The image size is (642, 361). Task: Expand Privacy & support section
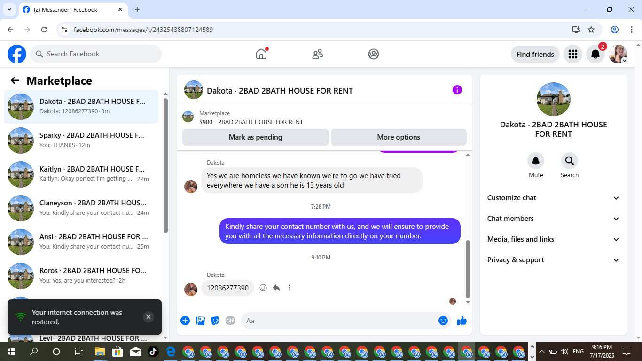(553, 260)
